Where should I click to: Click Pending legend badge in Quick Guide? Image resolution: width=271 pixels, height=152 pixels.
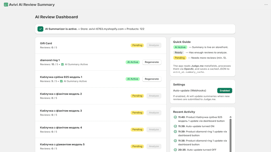tap(180, 58)
